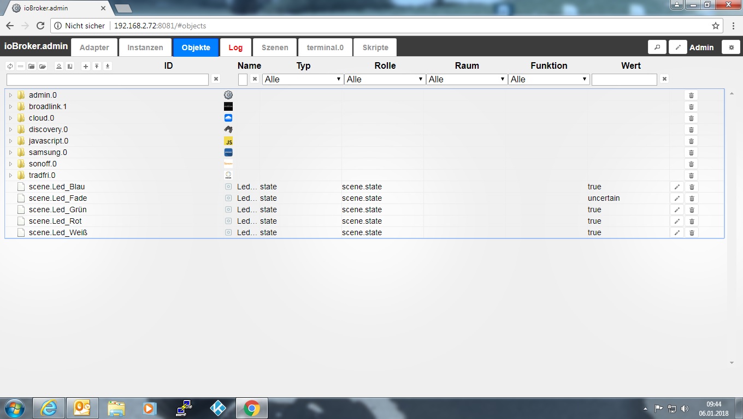Click the tradfri.0 folder name
Screen dimensions: 743x419
pyautogui.click(x=42, y=175)
